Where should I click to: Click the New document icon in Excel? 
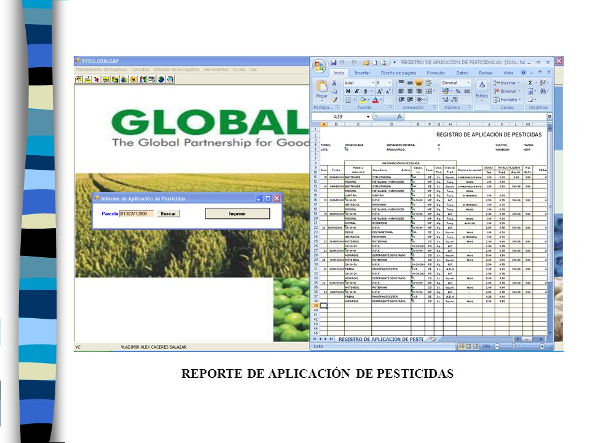pos(374,63)
